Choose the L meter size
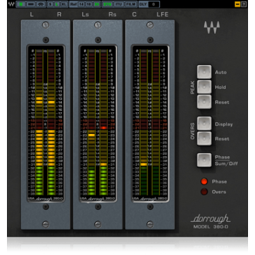The height and width of the screenshot is (255, 255). [x=57, y=4]
